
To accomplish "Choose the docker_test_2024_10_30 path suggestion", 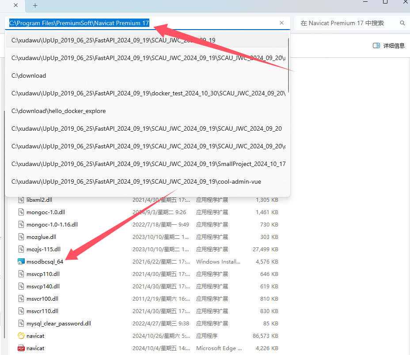I will 147,93.
